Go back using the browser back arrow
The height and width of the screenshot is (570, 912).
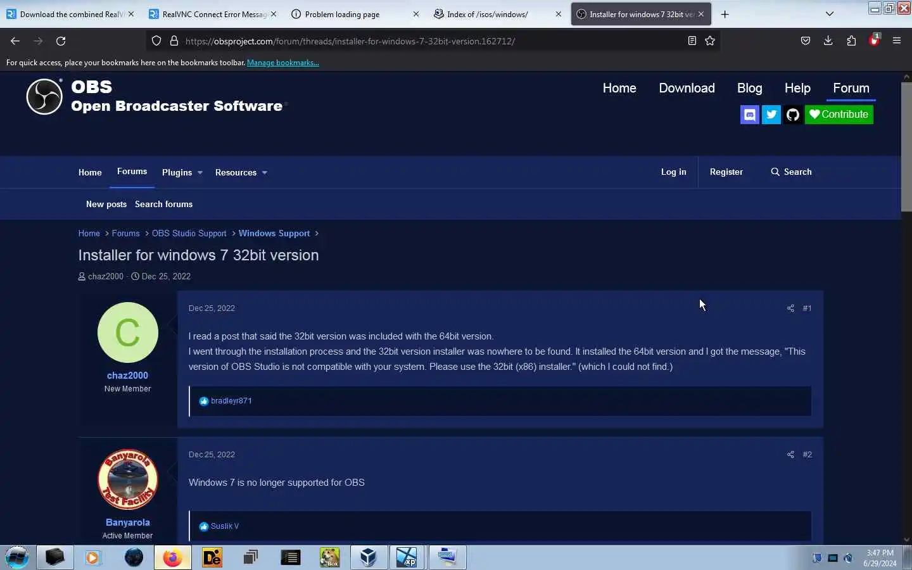(x=15, y=41)
